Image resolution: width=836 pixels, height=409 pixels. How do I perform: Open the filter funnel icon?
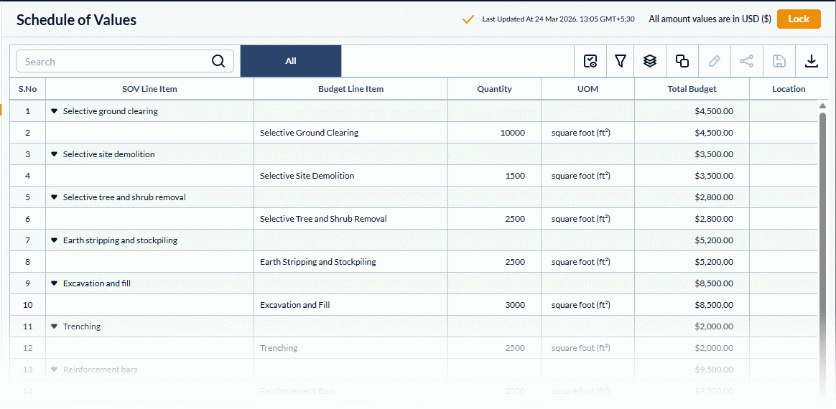click(620, 61)
